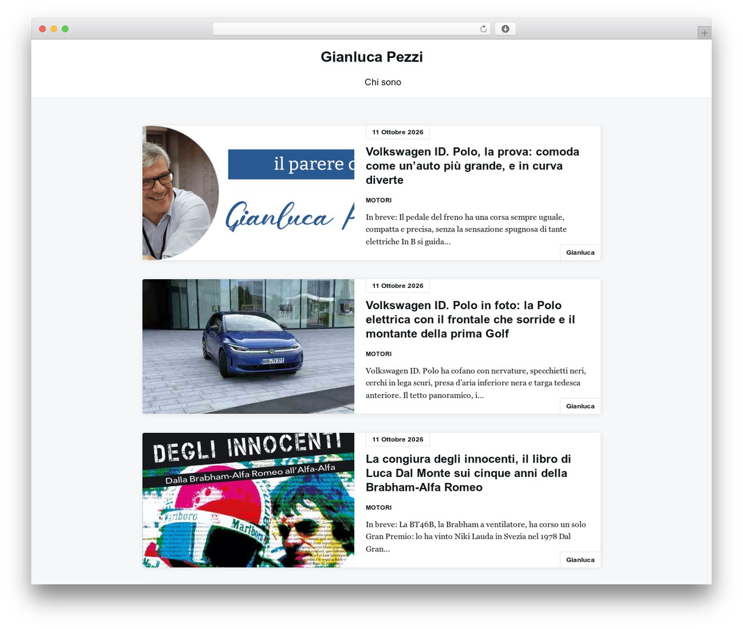
Task: Focus the browser address bar
Action: click(x=351, y=29)
